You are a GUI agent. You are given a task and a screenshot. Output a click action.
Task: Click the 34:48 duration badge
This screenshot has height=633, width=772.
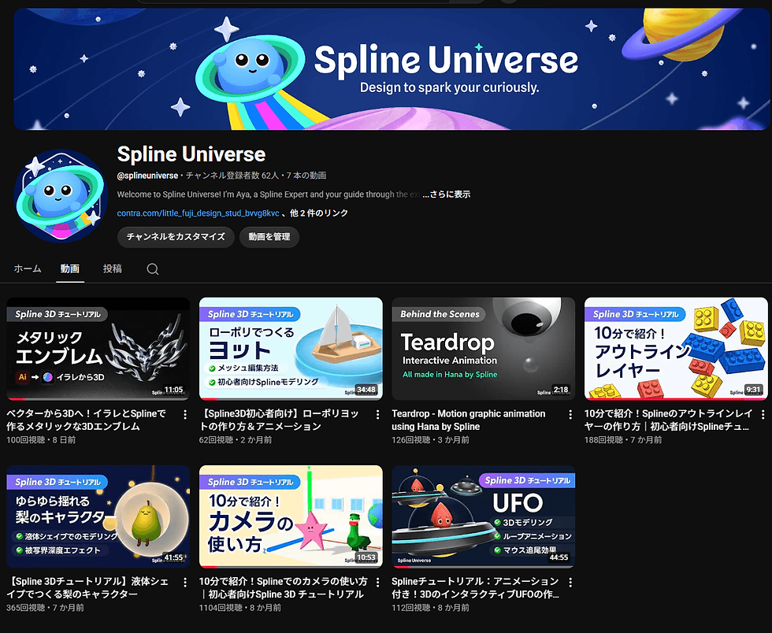pyautogui.click(x=366, y=390)
